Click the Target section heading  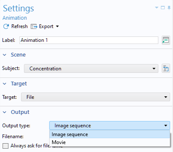19,84
